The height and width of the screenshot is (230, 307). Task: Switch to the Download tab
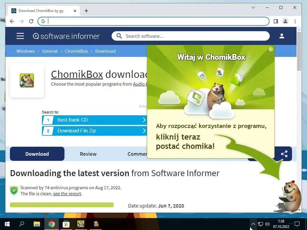point(37,154)
